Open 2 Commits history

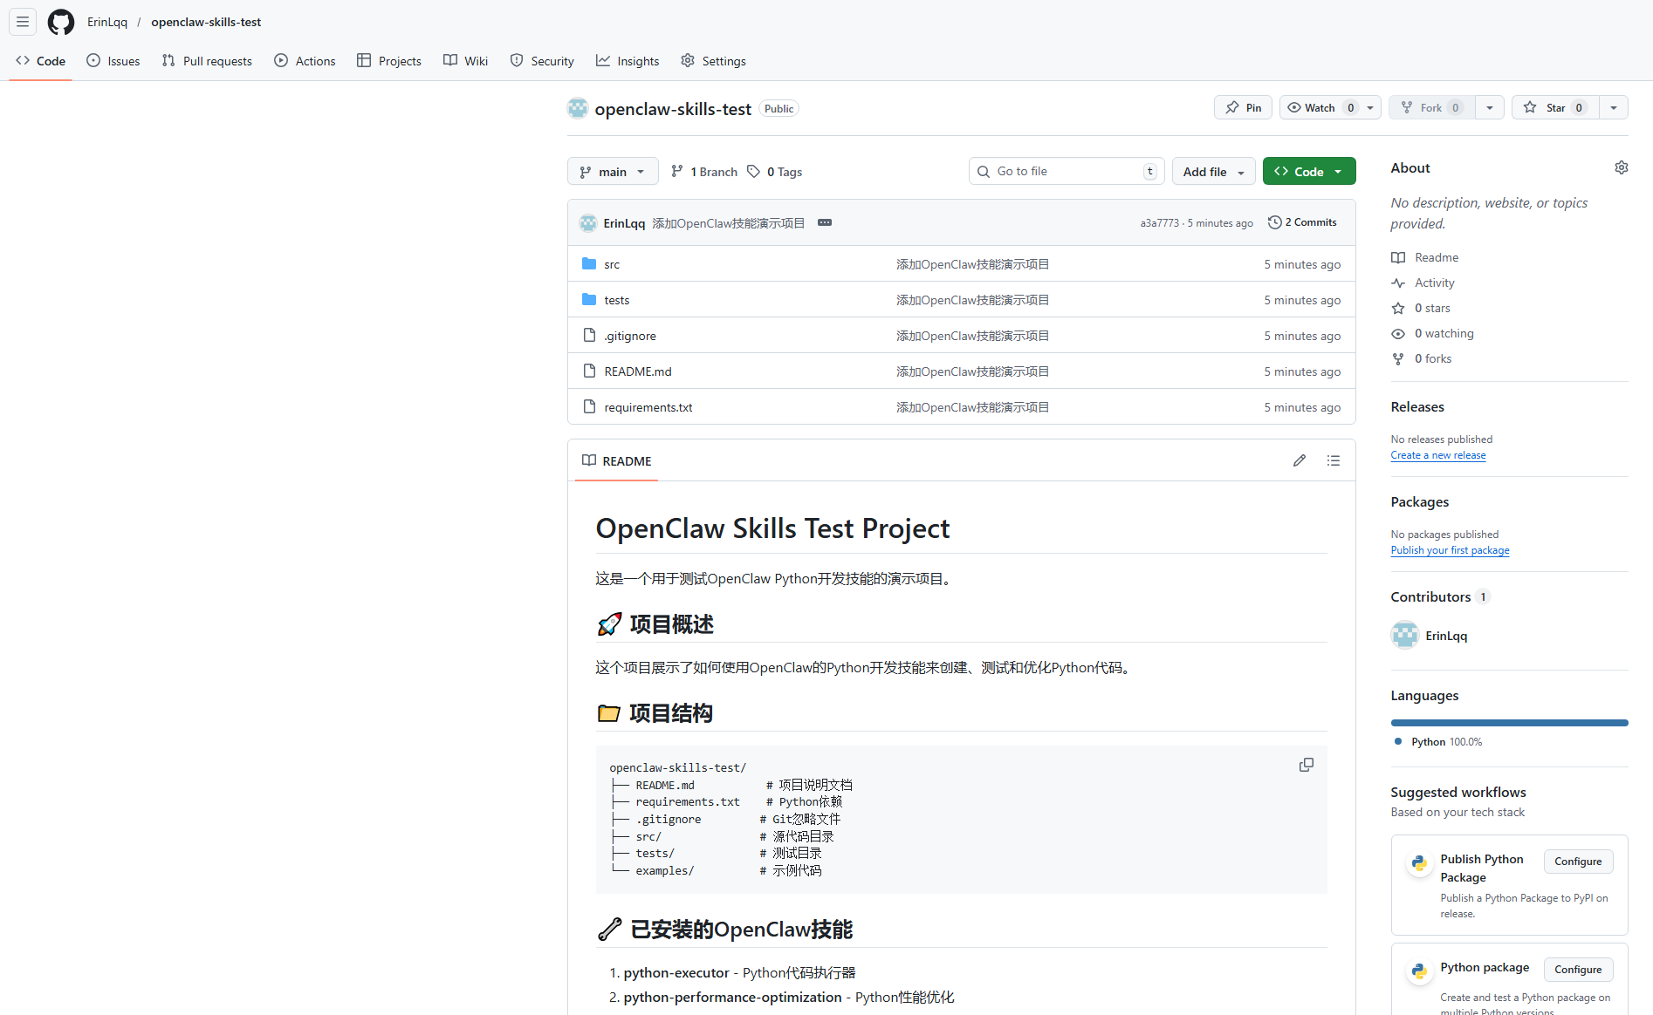tap(1302, 222)
